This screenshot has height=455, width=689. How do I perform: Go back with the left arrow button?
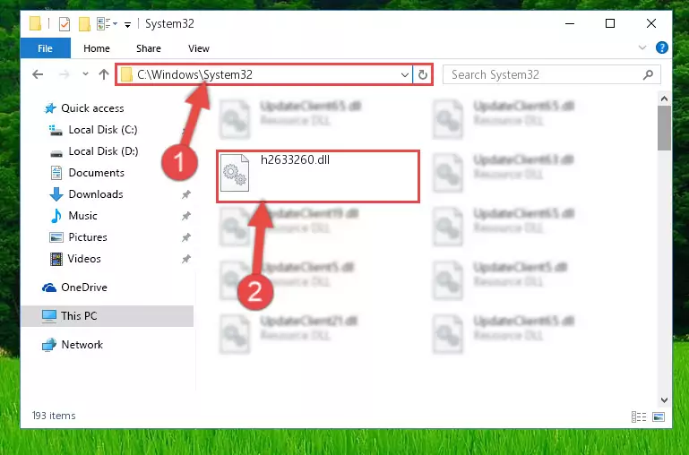[38, 74]
